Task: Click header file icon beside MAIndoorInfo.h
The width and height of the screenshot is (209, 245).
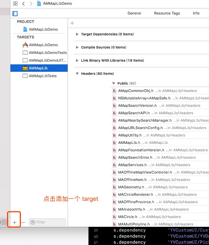Action: 114,210
